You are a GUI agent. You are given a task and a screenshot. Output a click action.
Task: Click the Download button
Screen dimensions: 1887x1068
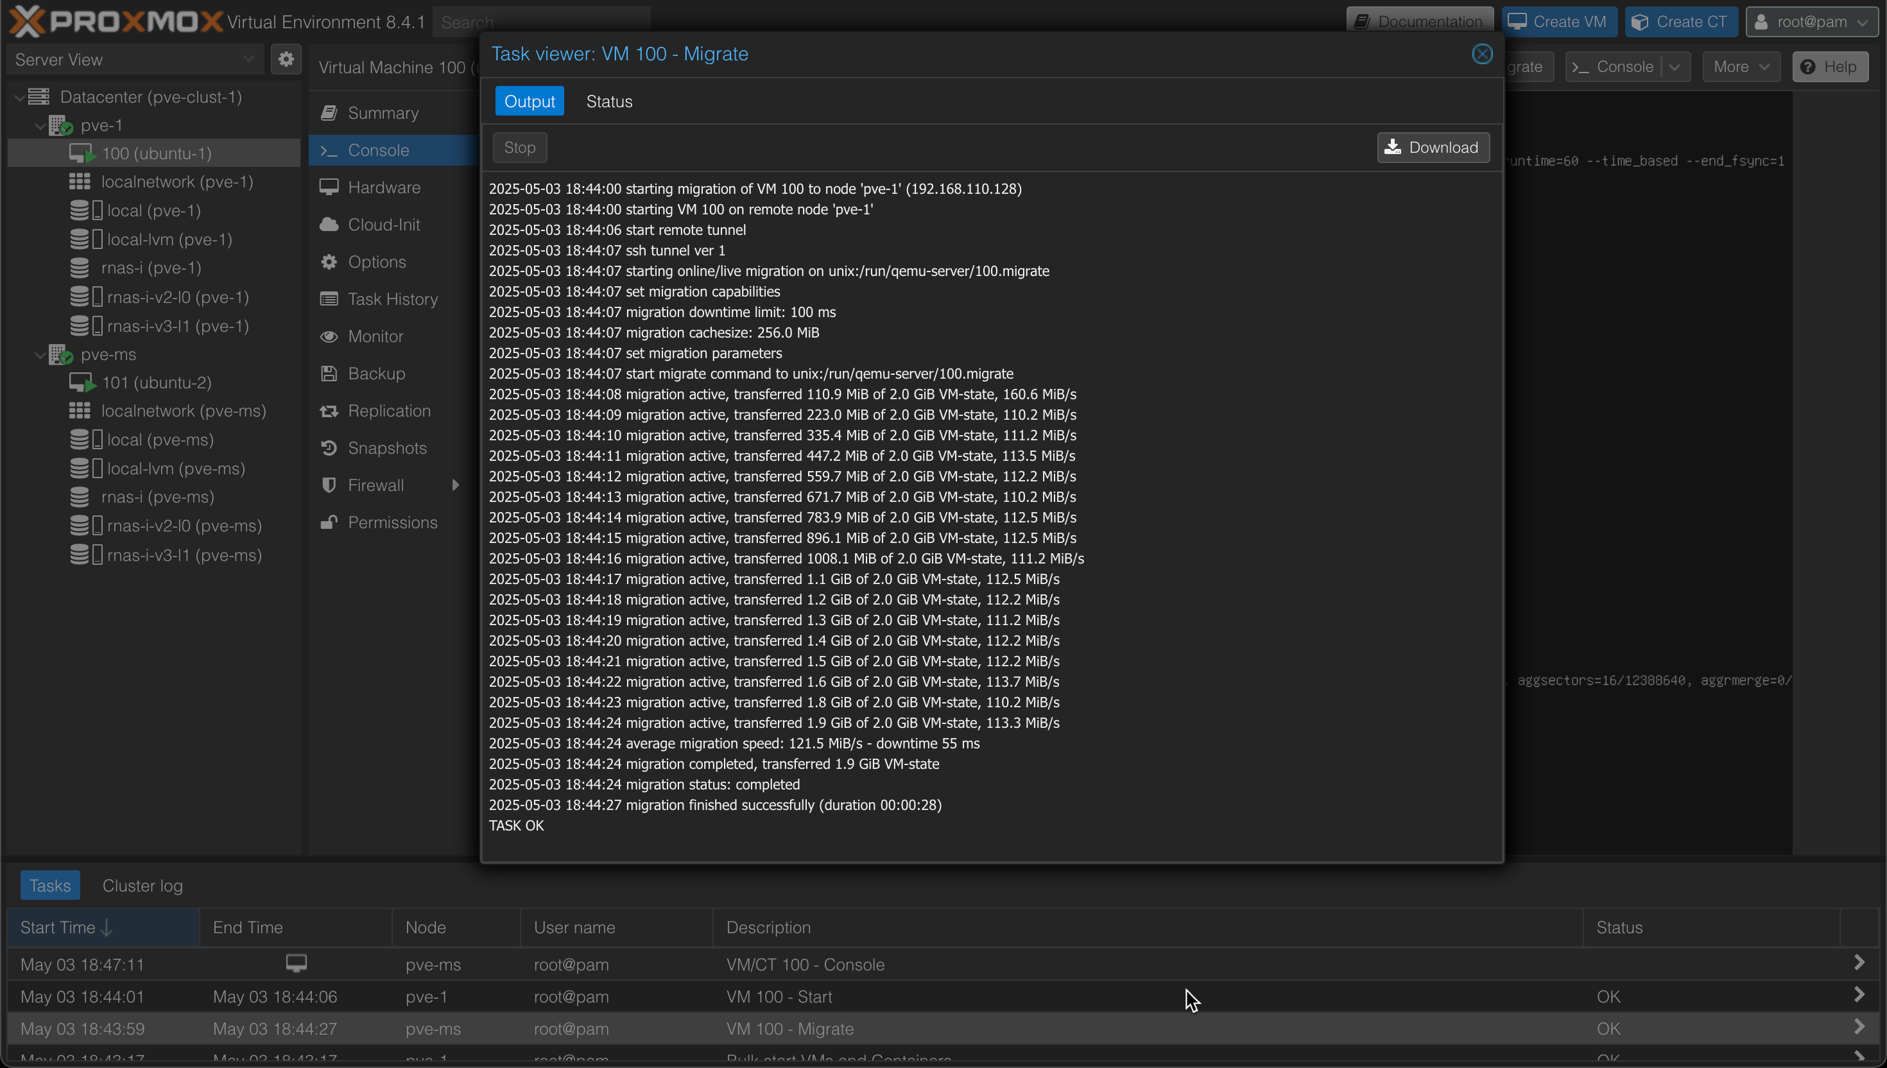(x=1433, y=148)
